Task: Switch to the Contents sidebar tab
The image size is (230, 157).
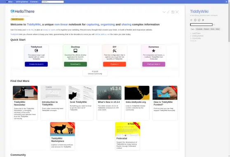Action: (x=199, y=29)
